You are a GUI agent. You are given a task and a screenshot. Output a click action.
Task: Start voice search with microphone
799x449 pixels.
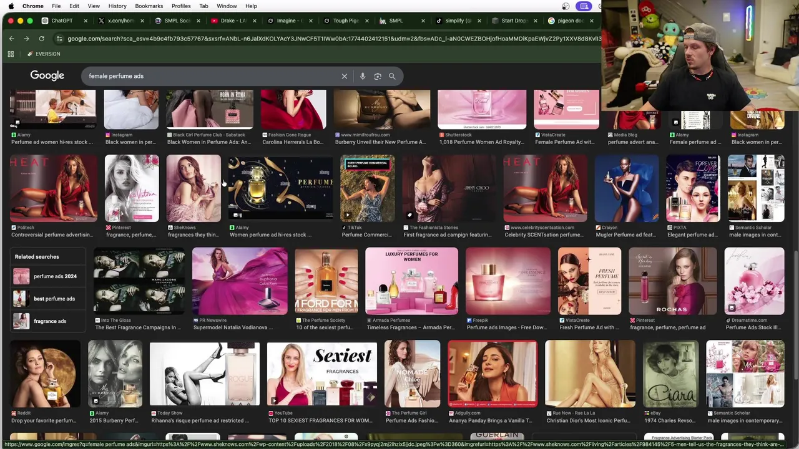pos(363,76)
